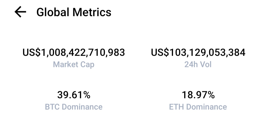Viewport: 272px width, 115px height.
Task: Tap the word Dominance under BTC percentage
Action: point(82,107)
